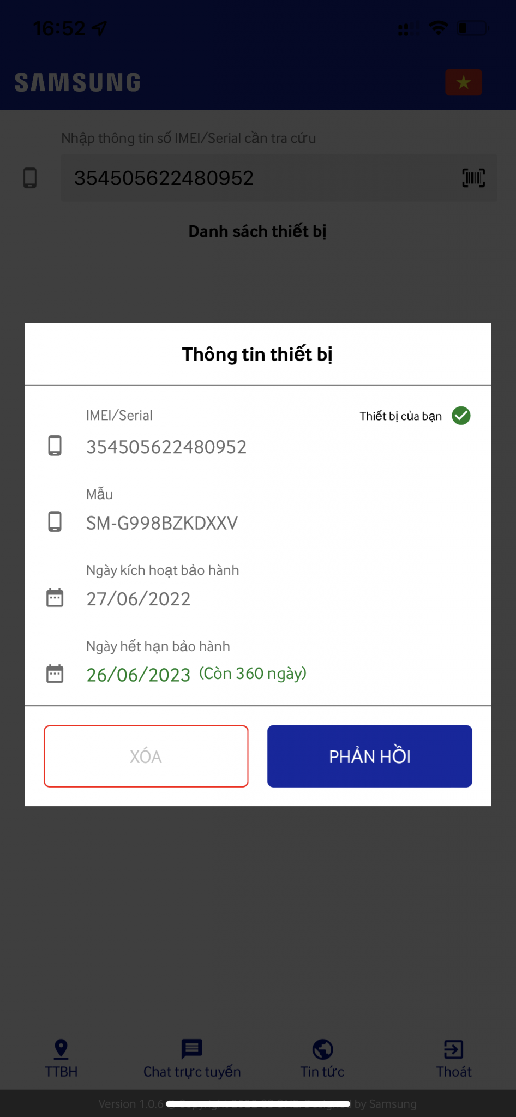
Task: Tap the warranty activation calendar icon
Action: coord(55,598)
